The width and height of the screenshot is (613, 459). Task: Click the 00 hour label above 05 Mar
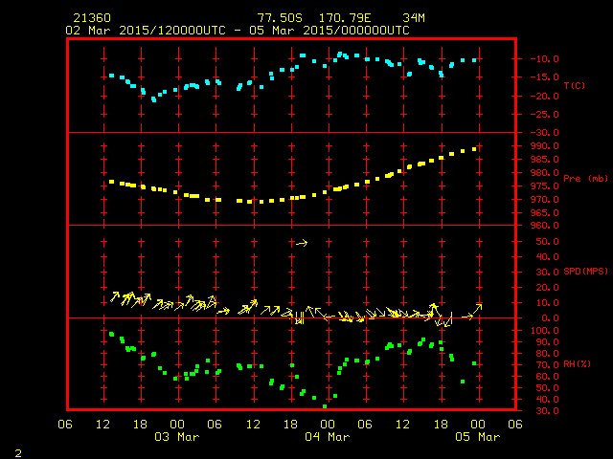click(478, 425)
